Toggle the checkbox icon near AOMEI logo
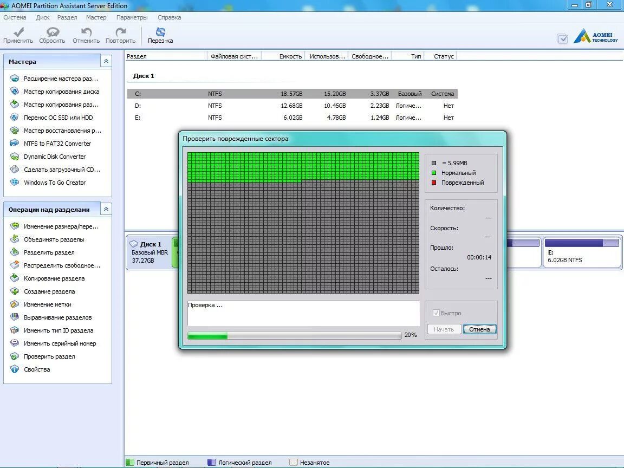624x468 pixels. pyautogui.click(x=562, y=38)
